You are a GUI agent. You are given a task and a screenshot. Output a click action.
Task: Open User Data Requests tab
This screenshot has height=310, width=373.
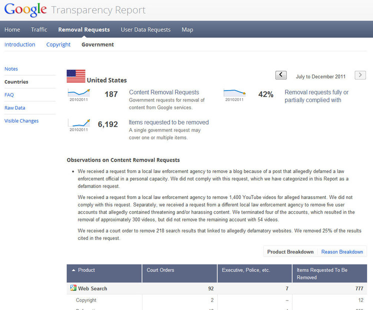click(145, 29)
